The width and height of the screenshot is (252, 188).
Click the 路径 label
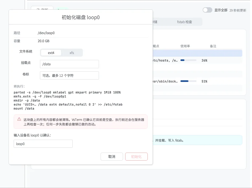click(x=17, y=33)
